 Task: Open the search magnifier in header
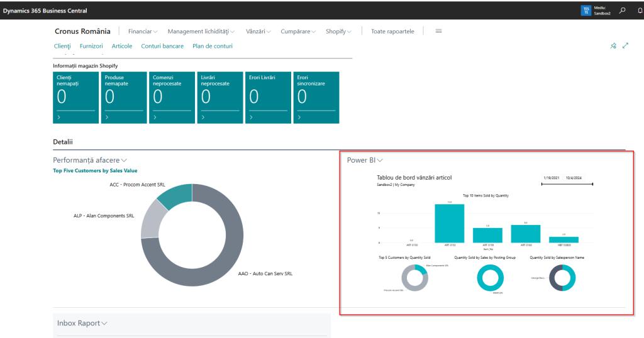623,11
